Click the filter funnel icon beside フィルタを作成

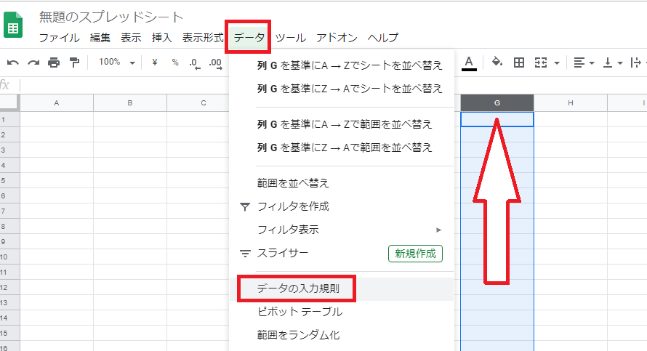pos(245,206)
